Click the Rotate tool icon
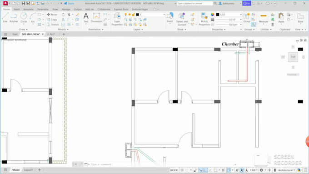 click(63, 15)
